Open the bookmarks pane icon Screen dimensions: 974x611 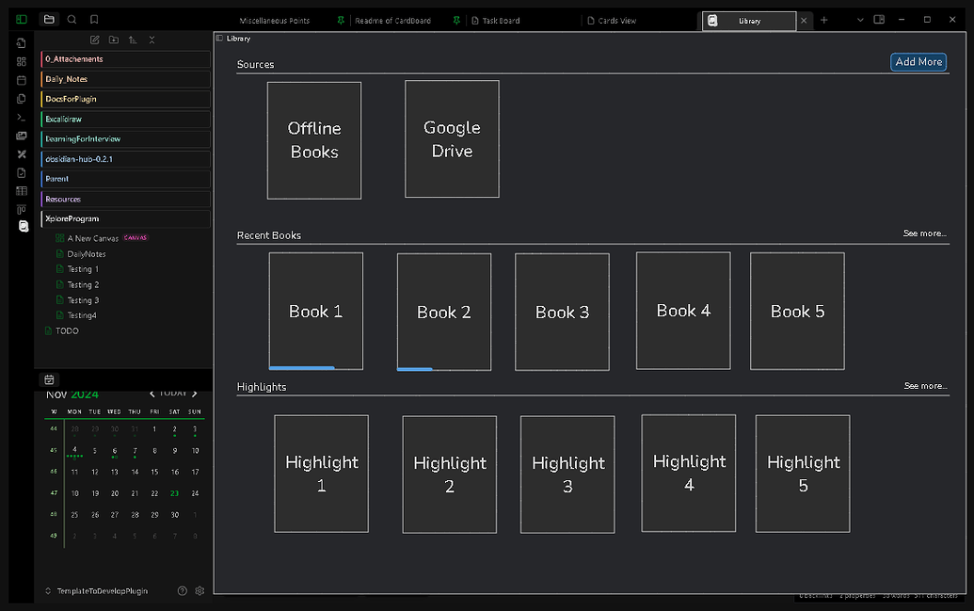(x=94, y=20)
